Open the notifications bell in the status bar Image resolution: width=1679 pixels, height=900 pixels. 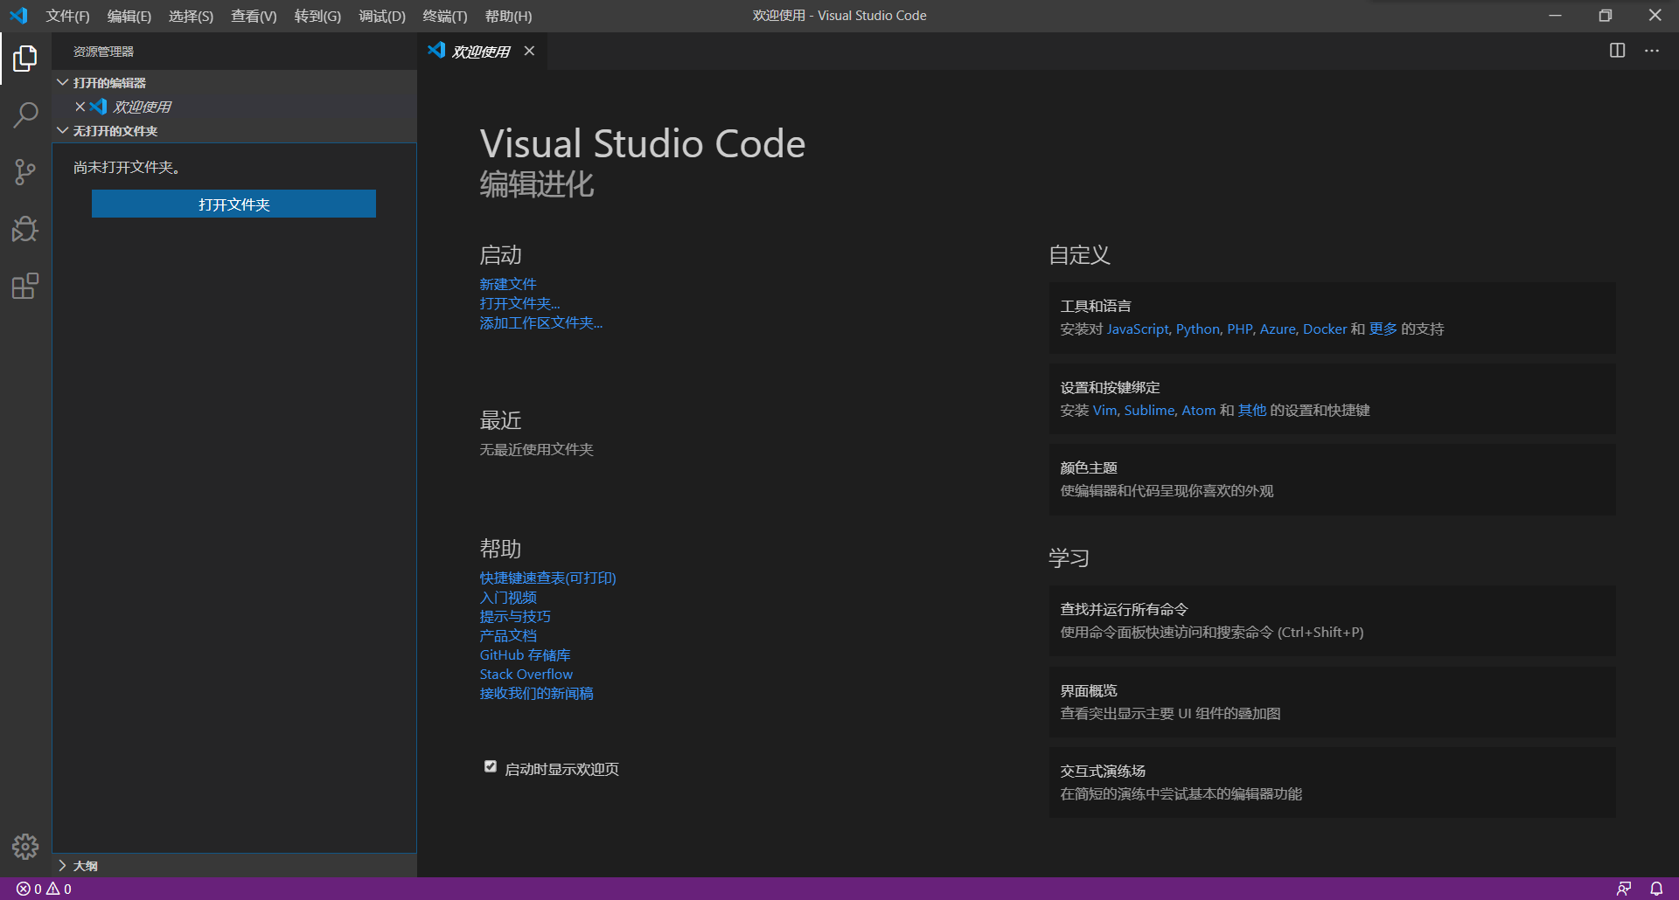[1656, 888]
